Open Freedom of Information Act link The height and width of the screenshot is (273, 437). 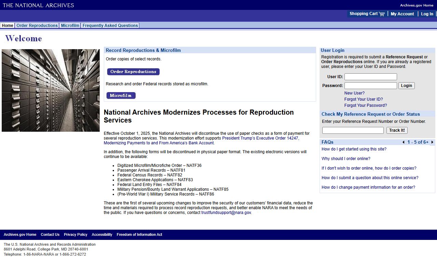point(139,235)
